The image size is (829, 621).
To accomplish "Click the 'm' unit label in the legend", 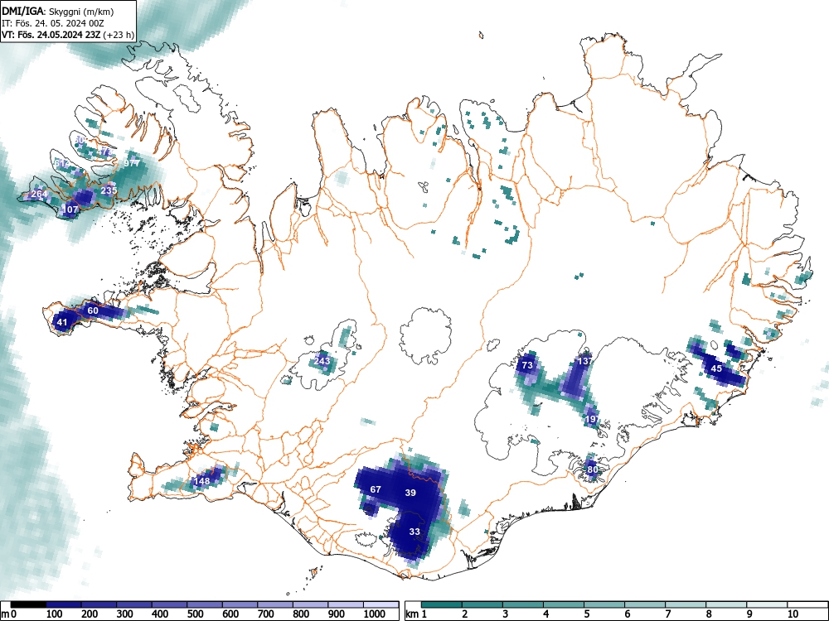I will point(5,614).
